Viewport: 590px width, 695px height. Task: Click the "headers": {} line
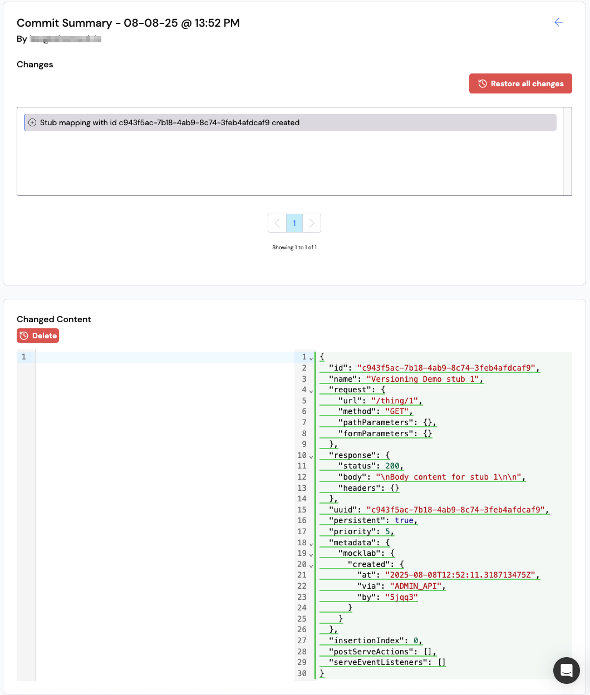(x=368, y=488)
